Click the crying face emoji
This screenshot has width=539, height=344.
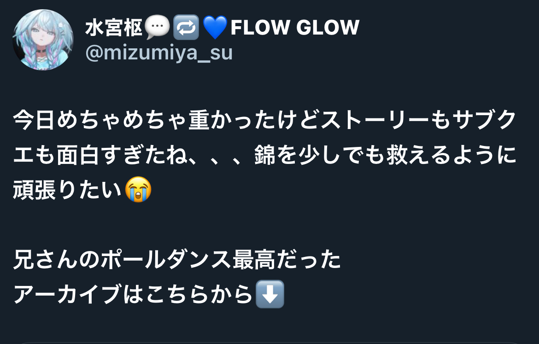click(x=138, y=189)
